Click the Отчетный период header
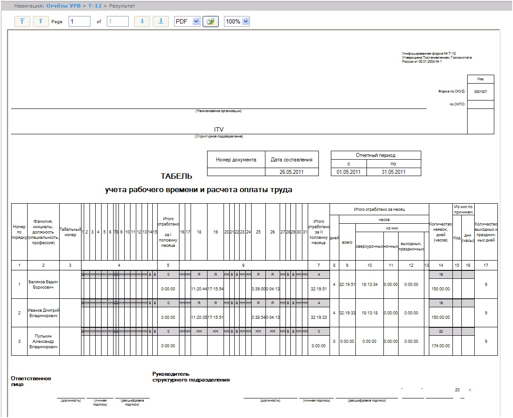 click(x=375, y=155)
